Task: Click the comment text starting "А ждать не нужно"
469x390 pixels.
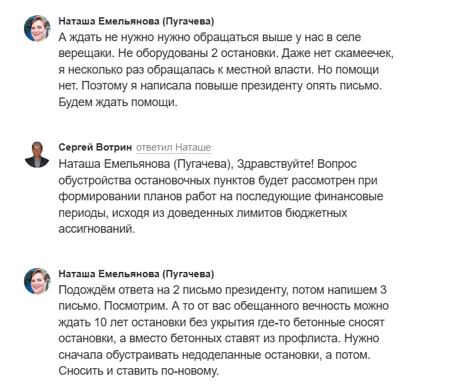Action: tap(226, 70)
